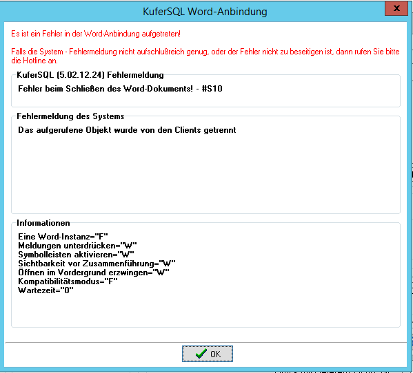Click the 'KuferSQL Word-Anbindung' title text
The image size is (413, 373).
pos(205,12)
